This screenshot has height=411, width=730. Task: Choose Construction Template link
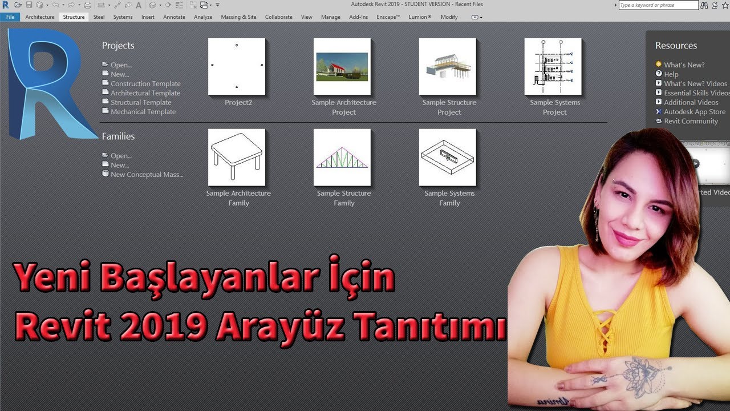point(145,84)
